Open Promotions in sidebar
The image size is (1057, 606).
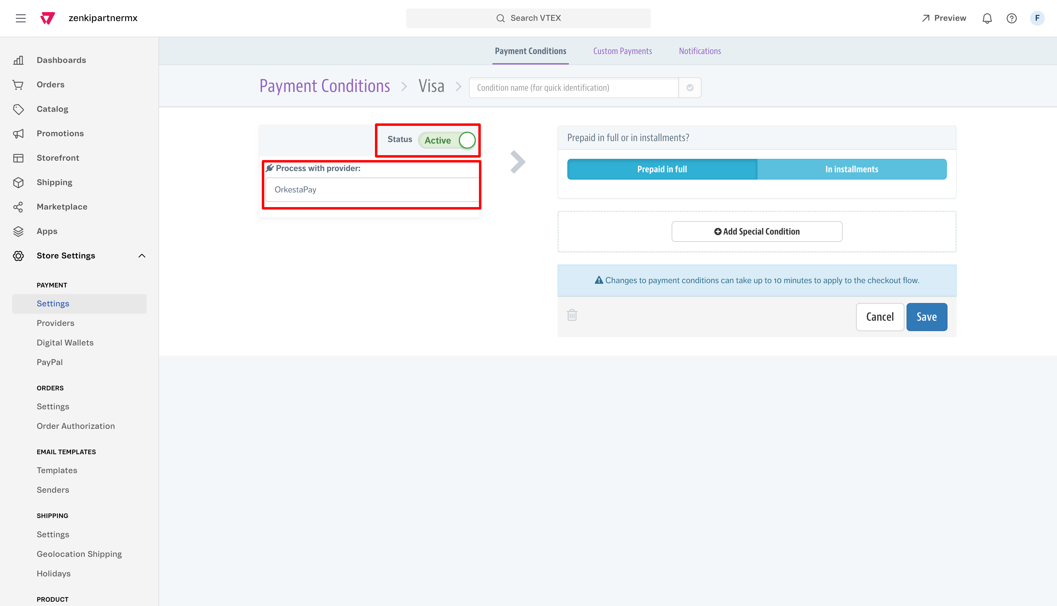(x=60, y=133)
